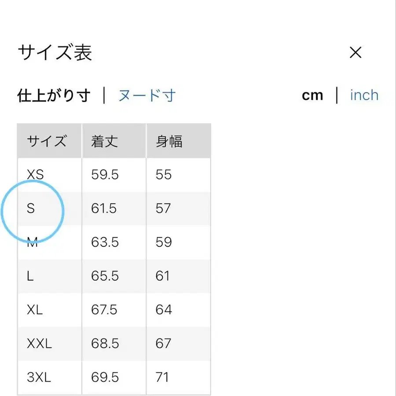Select 仕上がり寸 measurements
This screenshot has height=396, width=396.
54,95
